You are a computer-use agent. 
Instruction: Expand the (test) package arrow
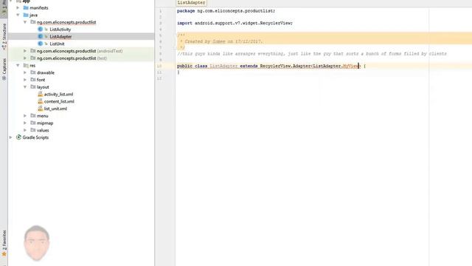click(x=25, y=58)
